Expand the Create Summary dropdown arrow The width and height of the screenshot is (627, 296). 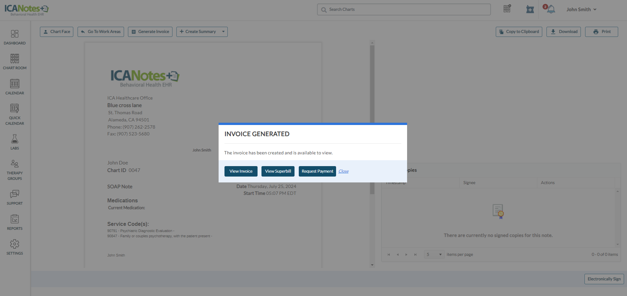(224, 32)
